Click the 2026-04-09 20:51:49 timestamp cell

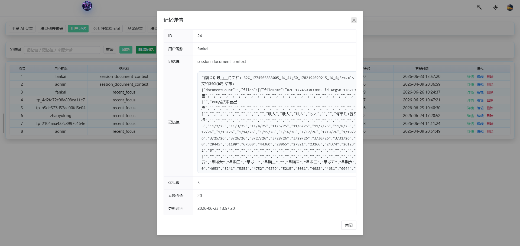pos(422,131)
